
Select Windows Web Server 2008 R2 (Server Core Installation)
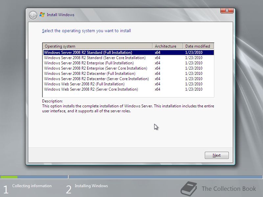point(129,89)
